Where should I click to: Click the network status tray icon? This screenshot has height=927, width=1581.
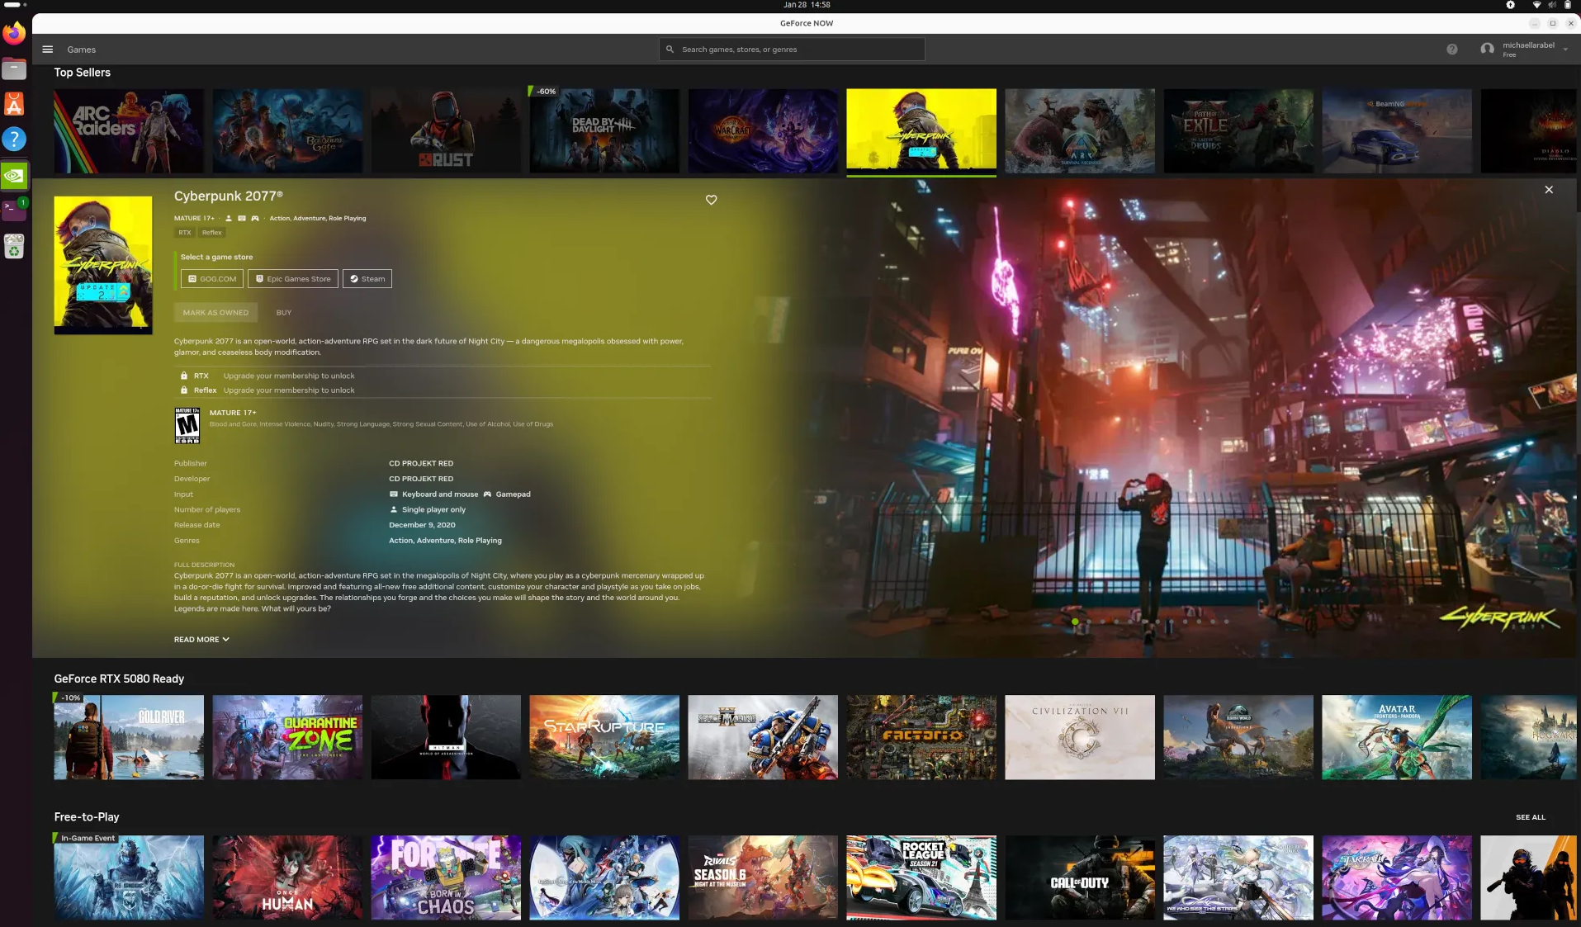pos(1536,5)
